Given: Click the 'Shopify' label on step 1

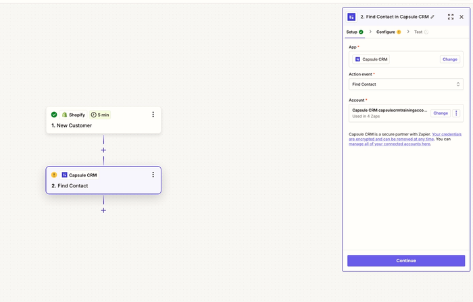Looking at the screenshot, I should (77, 115).
